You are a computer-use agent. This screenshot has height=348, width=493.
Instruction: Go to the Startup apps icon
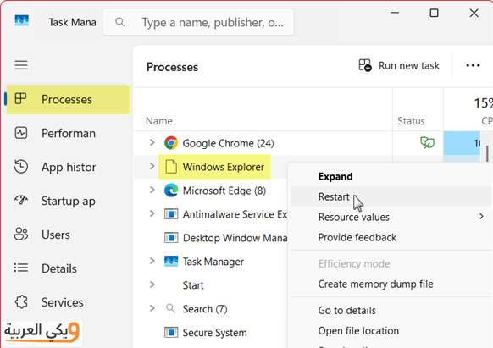pos(21,201)
